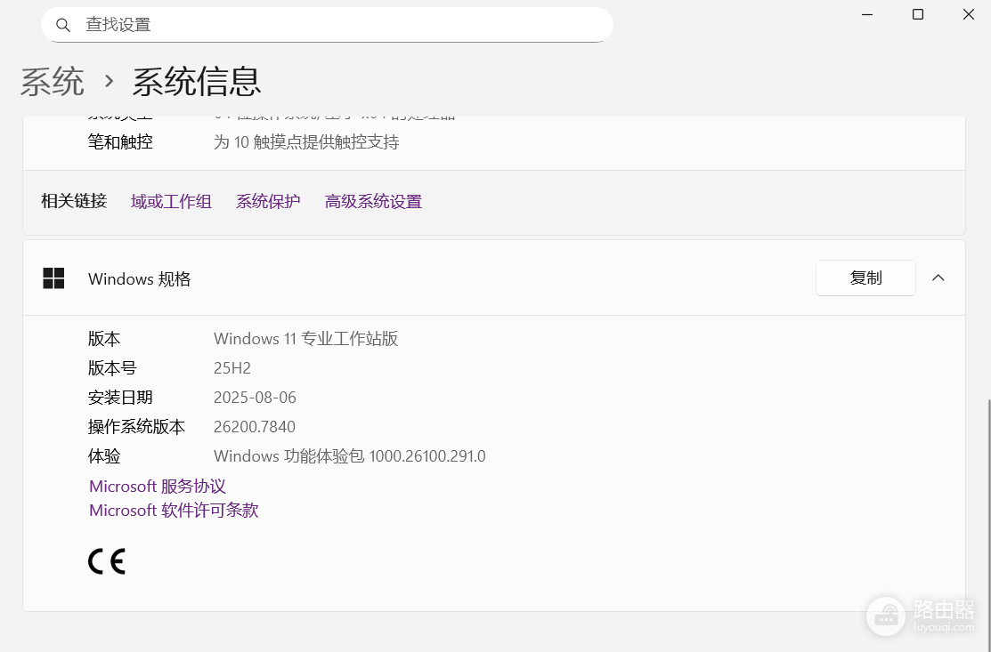
Task: Copy Windows specs with 复制 button
Action: 865,278
